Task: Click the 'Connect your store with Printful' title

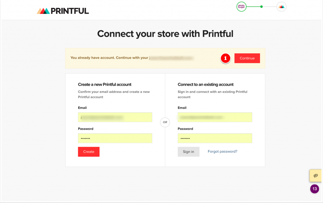Action: 165,34
